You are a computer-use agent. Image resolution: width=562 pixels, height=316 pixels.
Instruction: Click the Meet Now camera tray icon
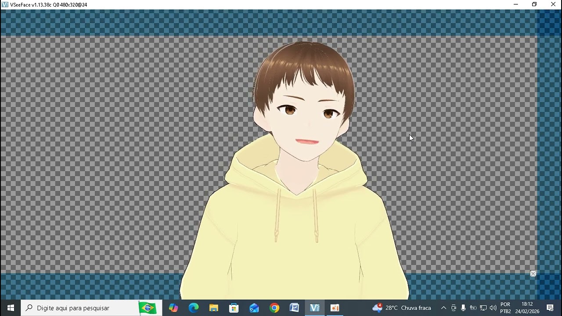coord(454,308)
